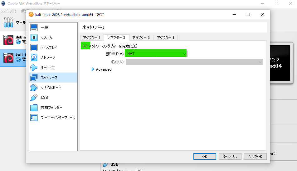Viewport: 297px width, 171px height.
Task: Click the ツール icon in VirtualBox Manager
Action: click(x=8, y=23)
